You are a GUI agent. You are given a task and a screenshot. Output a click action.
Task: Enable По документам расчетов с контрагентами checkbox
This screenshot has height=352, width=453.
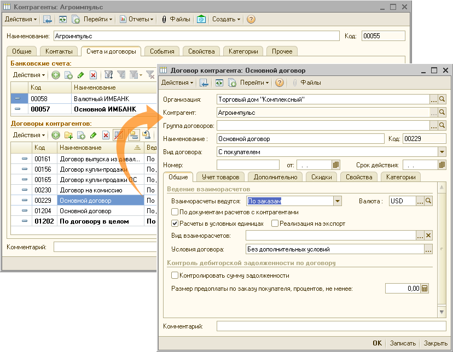[175, 212]
